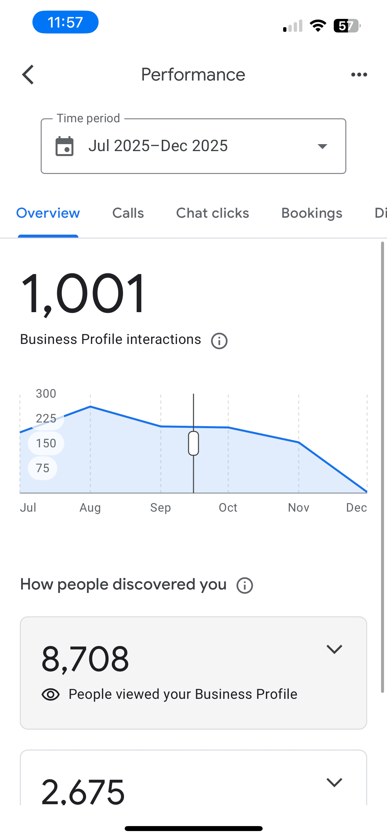Viewport: 387px width, 839px height.
Task: Switch to the Calls tab
Action: (128, 213)
